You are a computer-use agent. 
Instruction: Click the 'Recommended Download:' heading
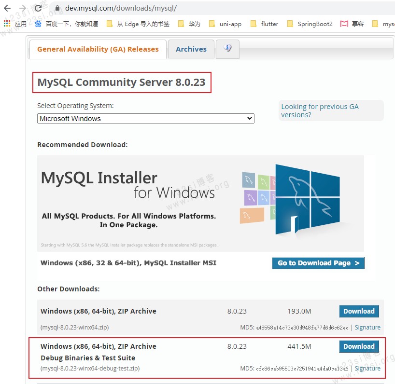(x=83, y=145)
